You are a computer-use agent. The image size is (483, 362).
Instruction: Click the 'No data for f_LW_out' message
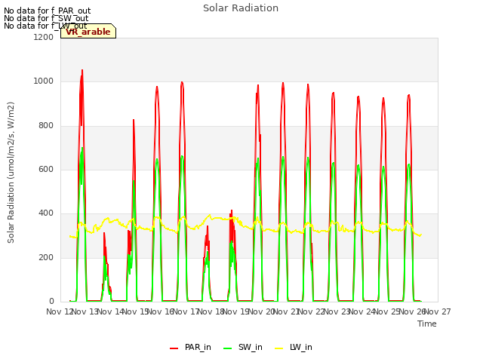point(45,26)
